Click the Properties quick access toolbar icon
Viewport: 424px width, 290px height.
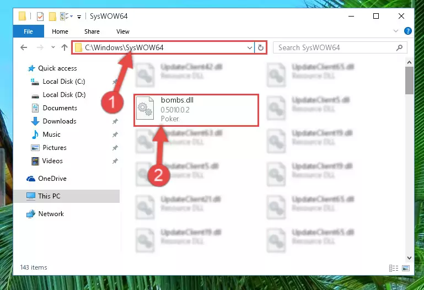pos(40,17)
